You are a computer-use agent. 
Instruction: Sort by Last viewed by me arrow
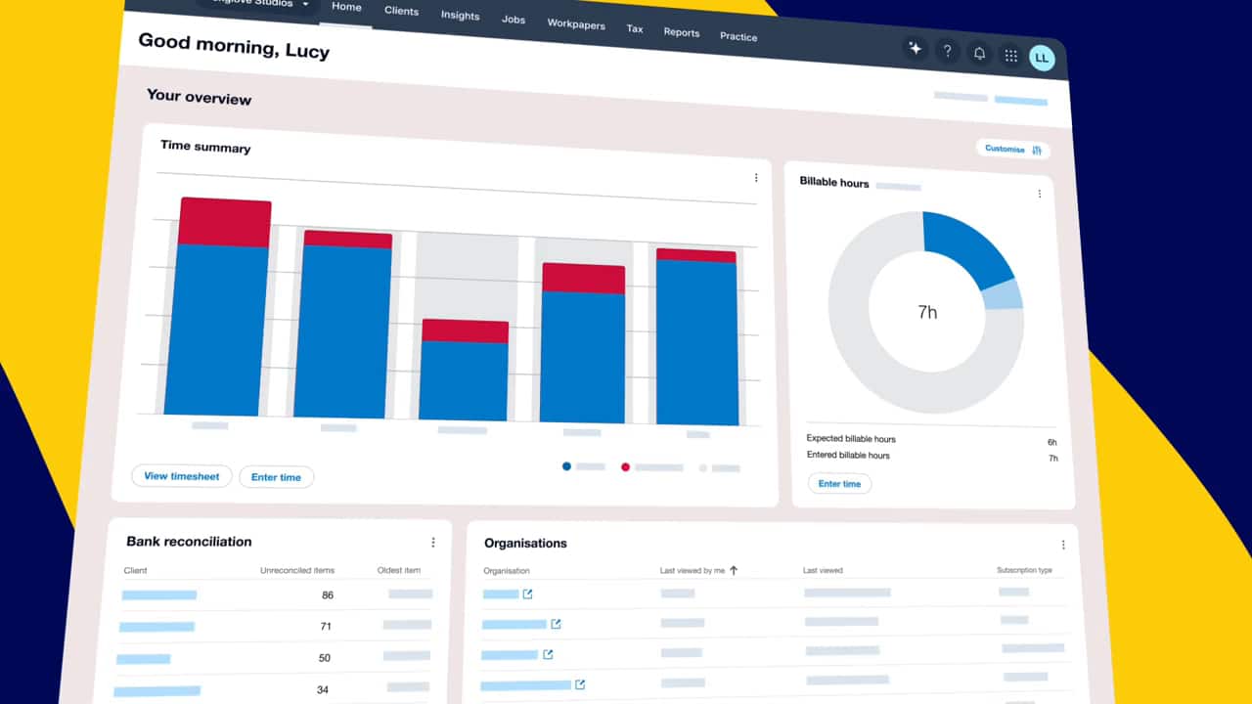coord(734,570)
